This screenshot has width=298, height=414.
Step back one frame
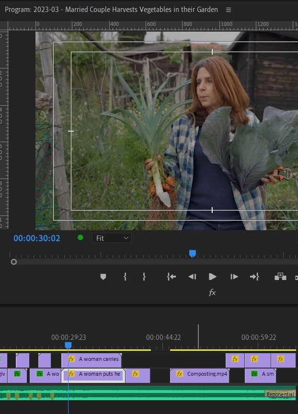pyautogui.click(x=192, y=277)
